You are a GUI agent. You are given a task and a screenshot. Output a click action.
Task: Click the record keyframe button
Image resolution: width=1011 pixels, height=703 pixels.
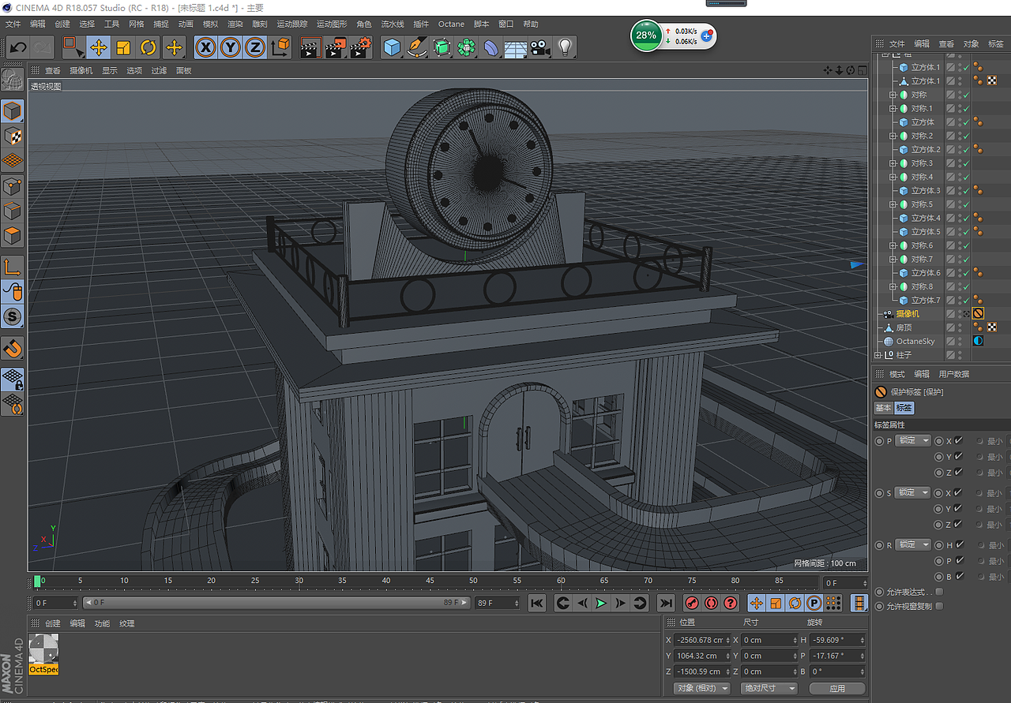pyautogui.click(x=692, y=603)
